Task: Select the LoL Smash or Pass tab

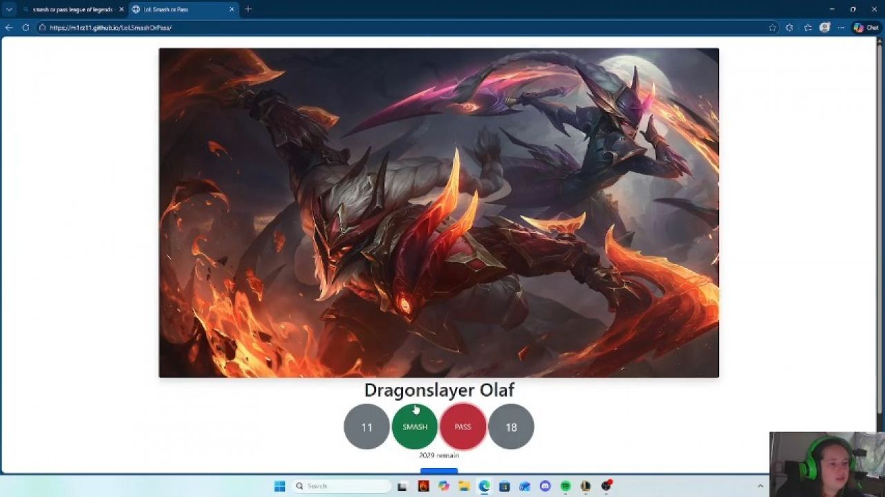Action: pos(181,10)
